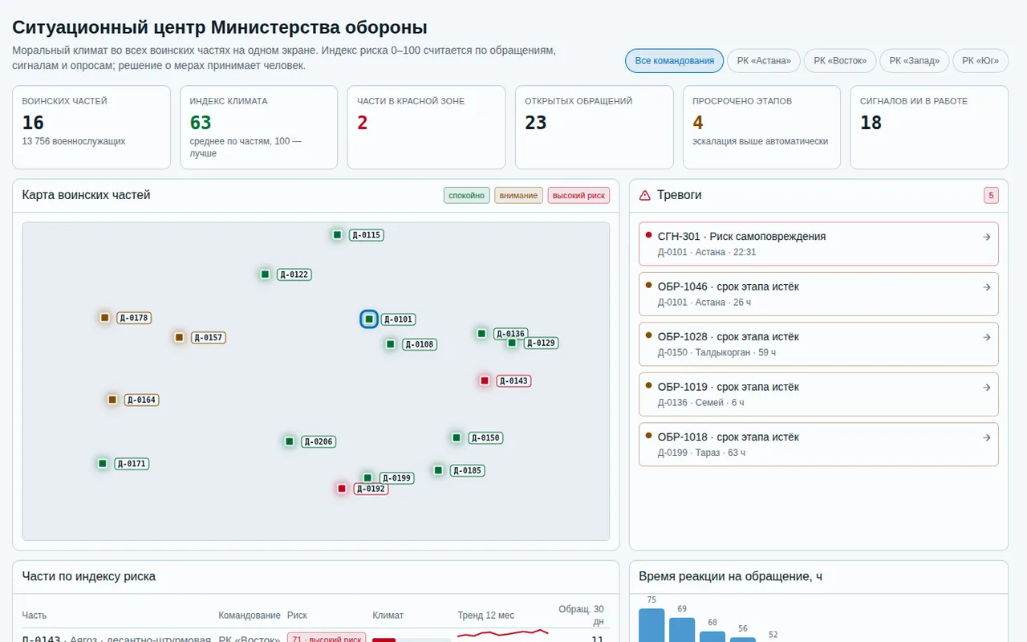
Task: Open ОБР-1046 alert via its arrow
Action: pyautogui.click(x=987, y=287)
